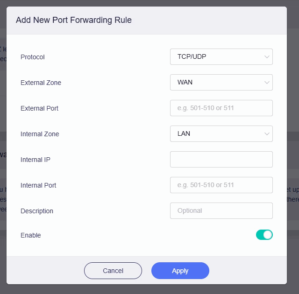This screenshot has height=294, width=299.
Task: Click the chevron arrow in Internal Zone field
Action: [x=267, y=134]
